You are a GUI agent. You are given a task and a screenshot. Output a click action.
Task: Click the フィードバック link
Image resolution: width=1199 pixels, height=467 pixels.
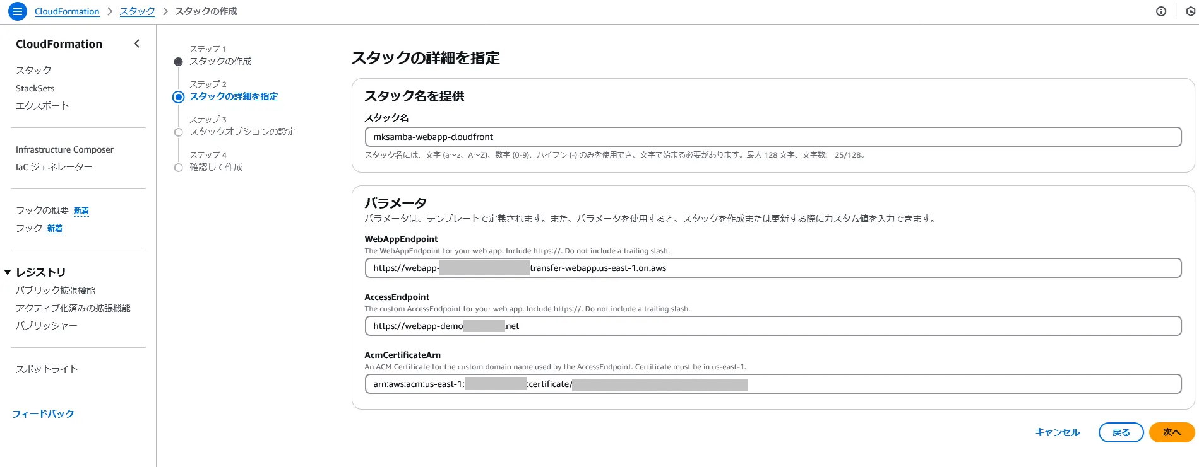pos(44,413)
